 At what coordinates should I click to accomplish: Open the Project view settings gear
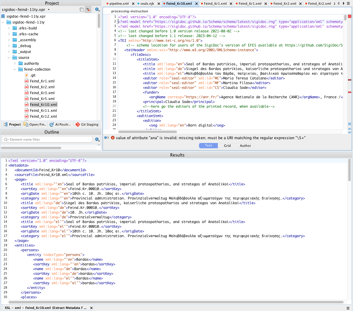tap(97, 9)
